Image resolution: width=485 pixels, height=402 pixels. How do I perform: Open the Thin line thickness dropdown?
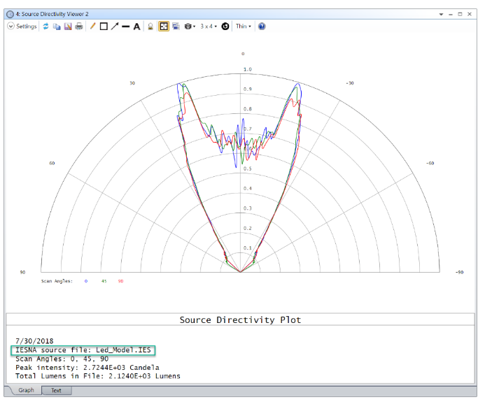[244, 27]
